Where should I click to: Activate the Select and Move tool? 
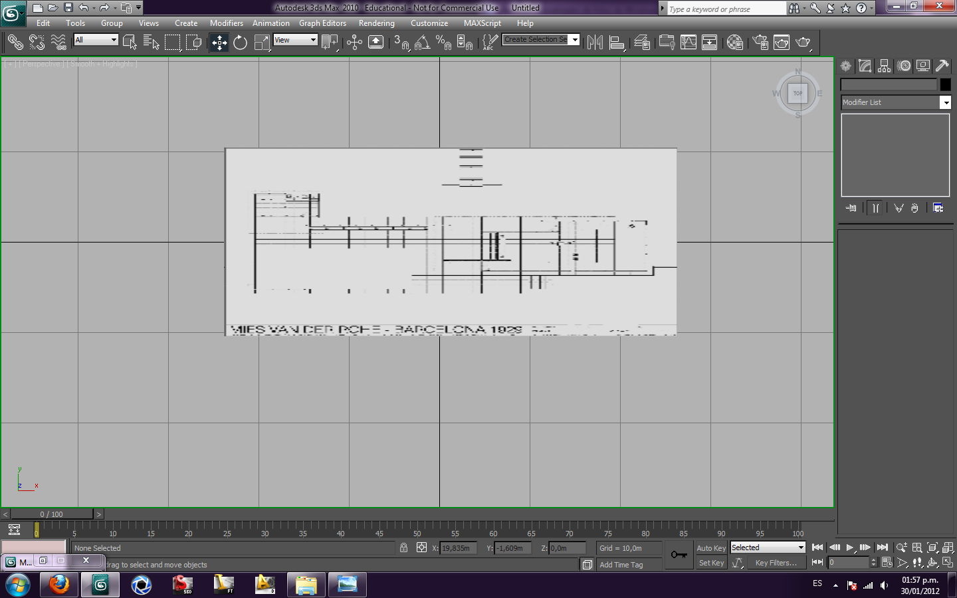point(219,43)
